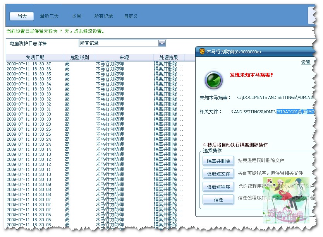323x237 pixels.
Task: Click the 信任 button
Action: 218,200
